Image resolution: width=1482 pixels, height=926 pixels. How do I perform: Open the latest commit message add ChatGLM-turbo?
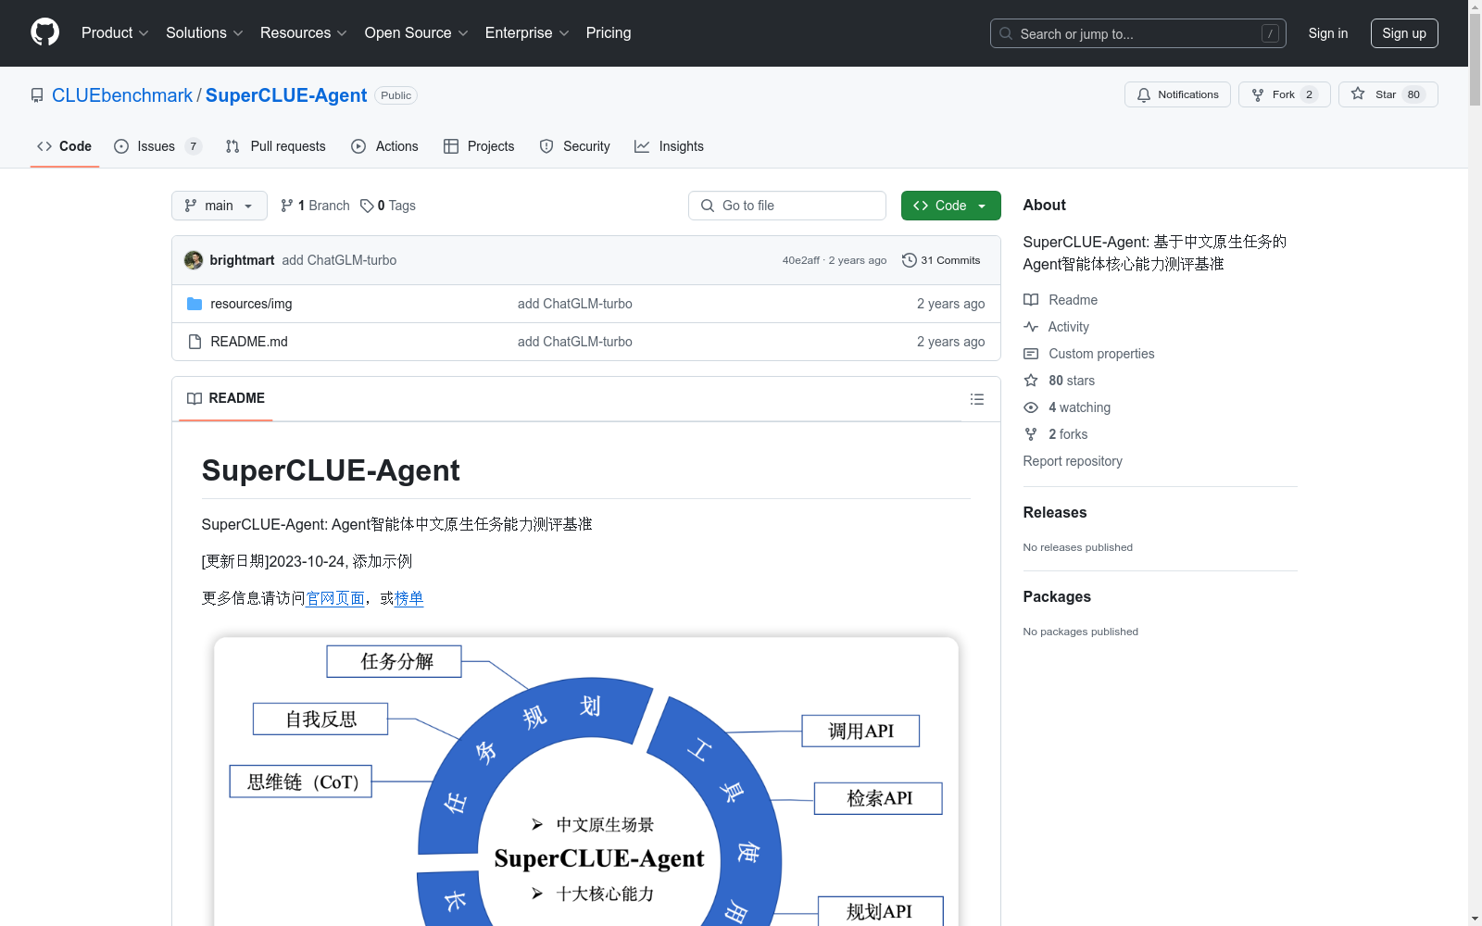[339, 260]
